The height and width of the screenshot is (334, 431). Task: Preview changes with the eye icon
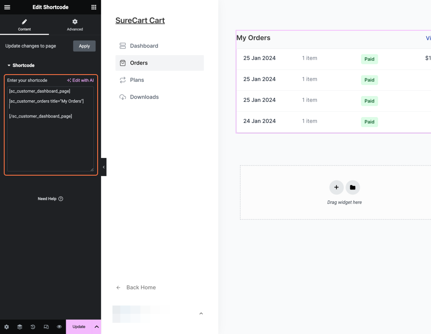[x=59, y=326]
